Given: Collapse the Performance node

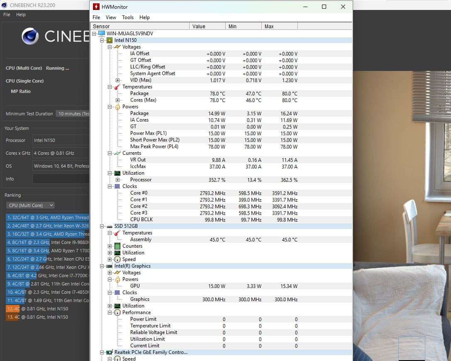Looking at the screenshot, I should 110,313.
